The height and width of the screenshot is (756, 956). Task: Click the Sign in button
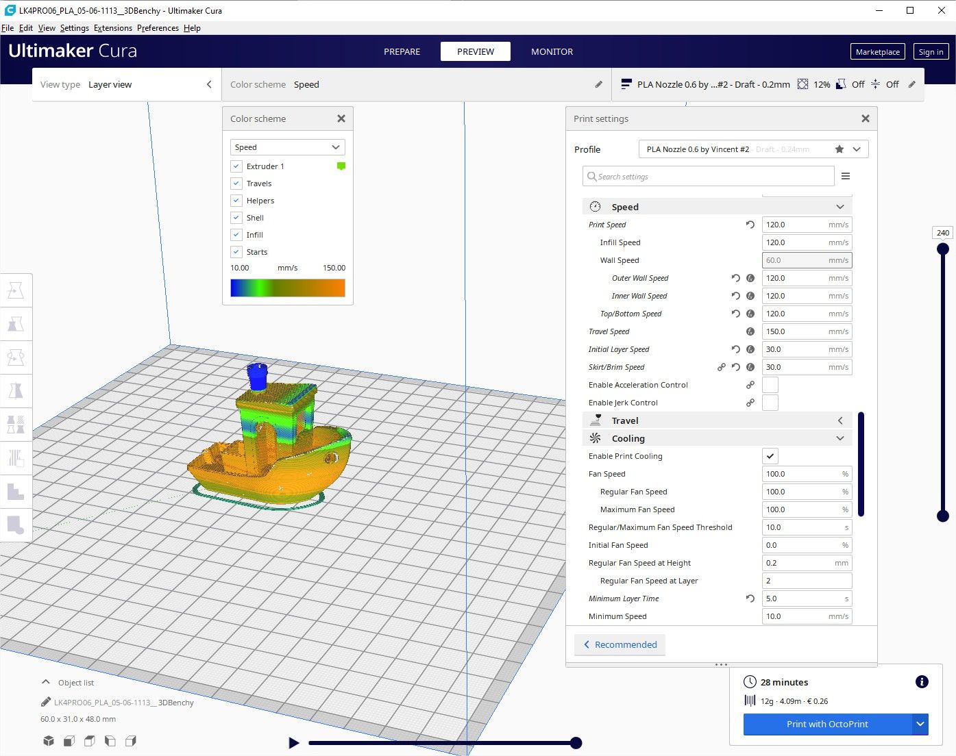[931, 51]
